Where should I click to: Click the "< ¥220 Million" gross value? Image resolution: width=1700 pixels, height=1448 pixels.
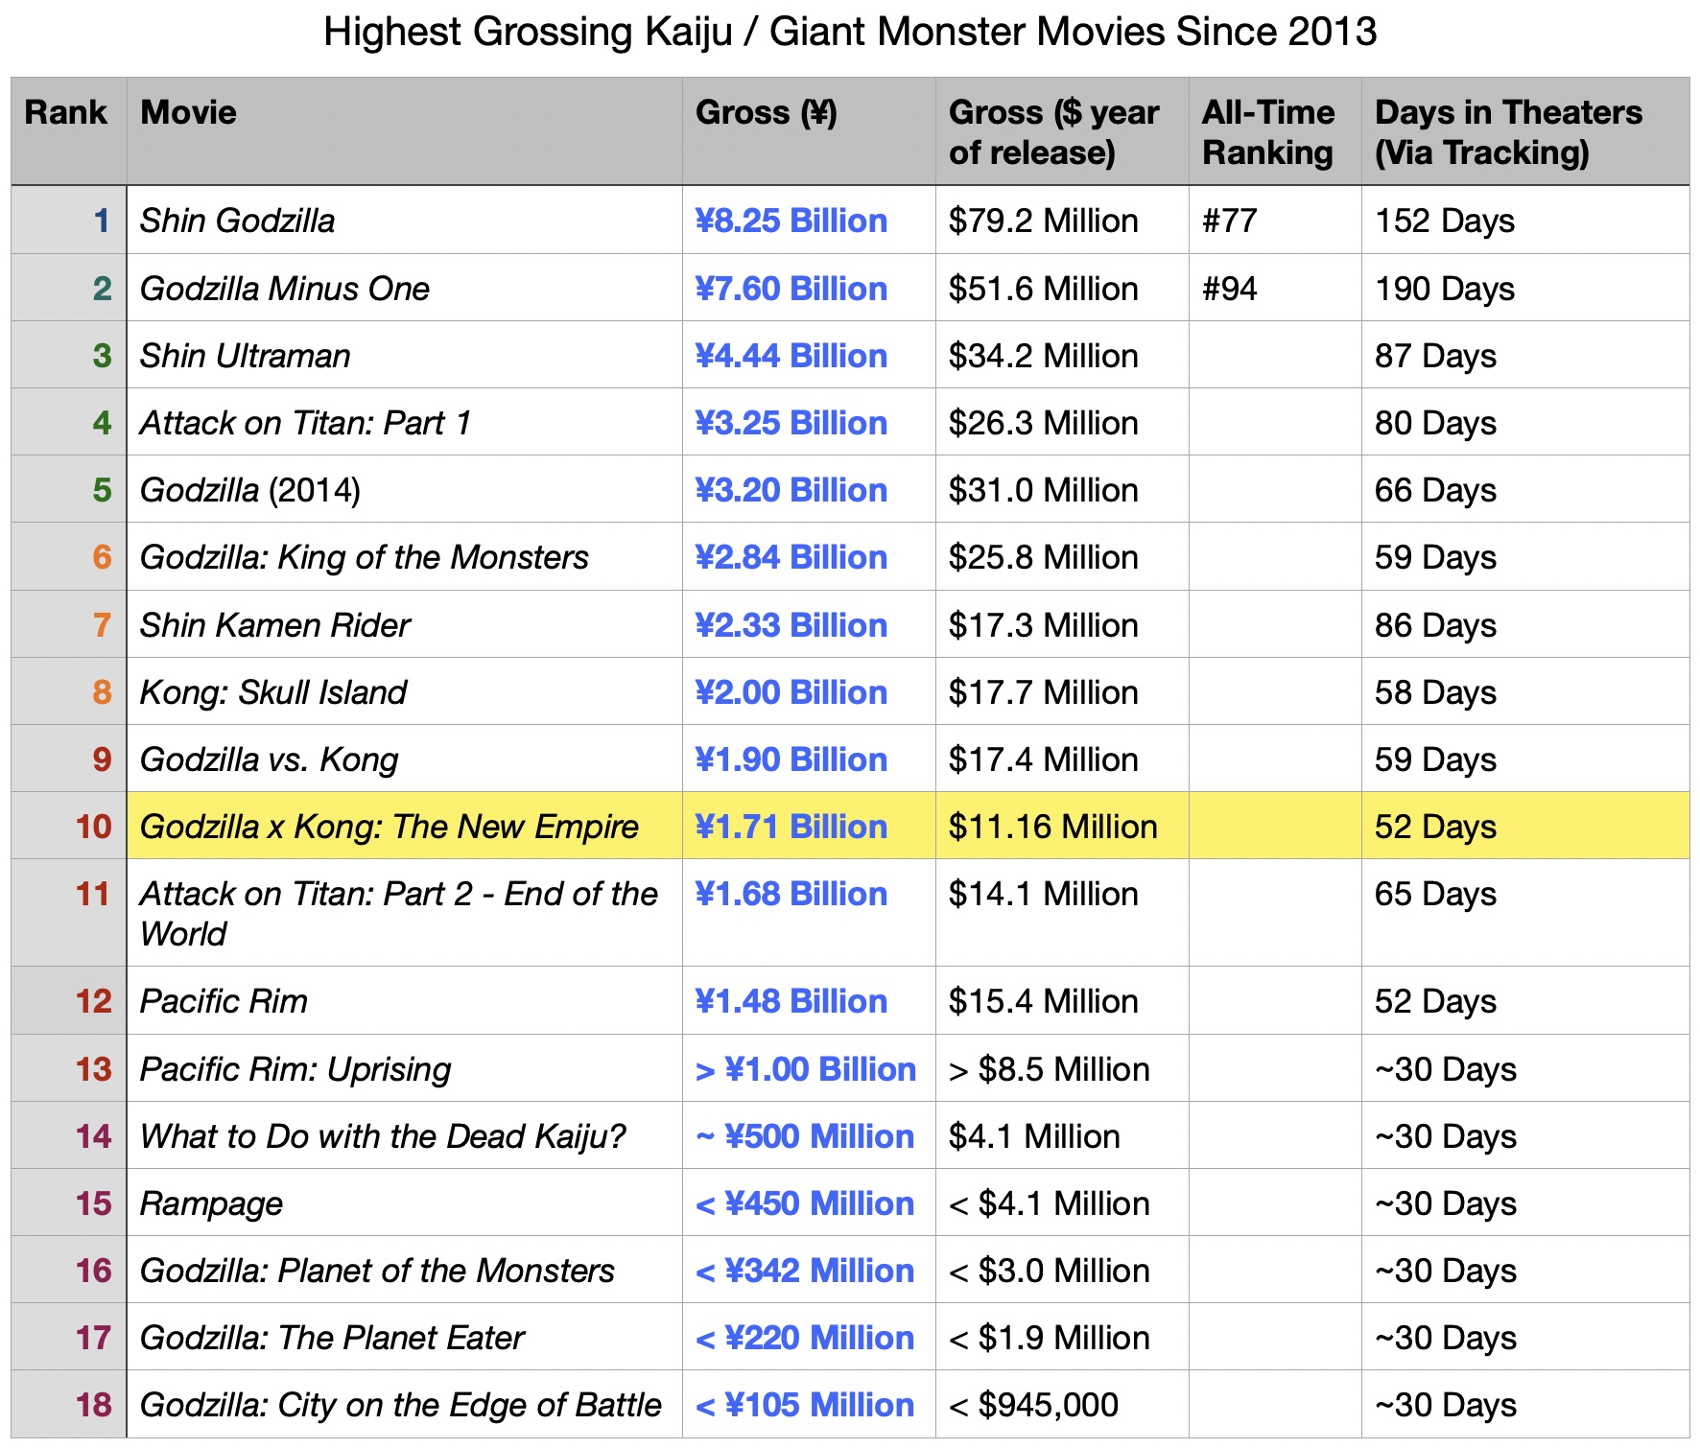tap(805, 1338)
